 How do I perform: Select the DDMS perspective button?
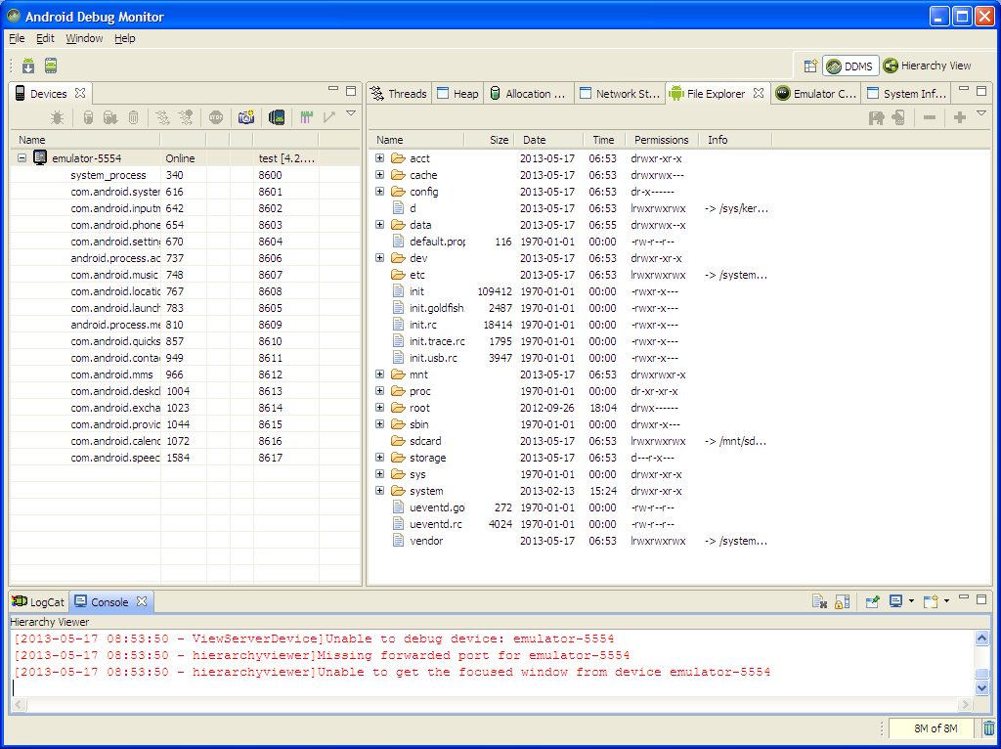(851, 66)
